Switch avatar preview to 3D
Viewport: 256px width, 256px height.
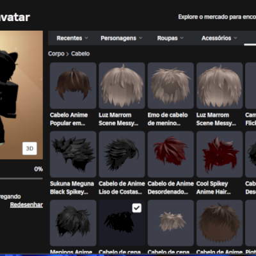click(x=29, y=148)
